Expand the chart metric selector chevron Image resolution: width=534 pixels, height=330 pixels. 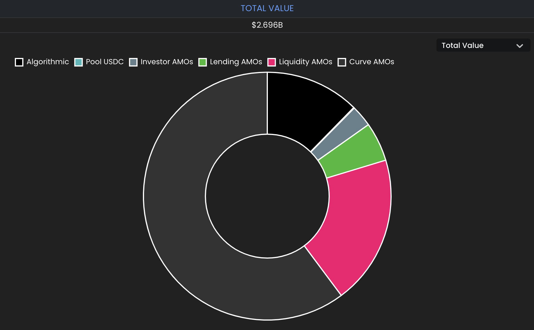[x=520, y=45]
